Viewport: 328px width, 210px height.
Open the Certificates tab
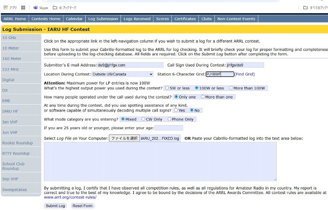click(185, 19)
